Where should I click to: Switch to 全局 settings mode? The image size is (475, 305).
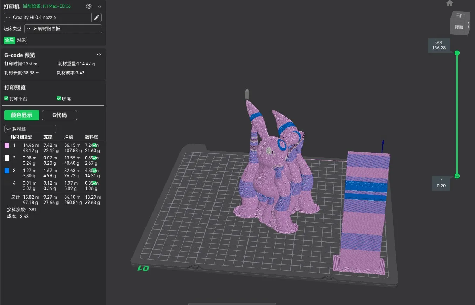9,40
